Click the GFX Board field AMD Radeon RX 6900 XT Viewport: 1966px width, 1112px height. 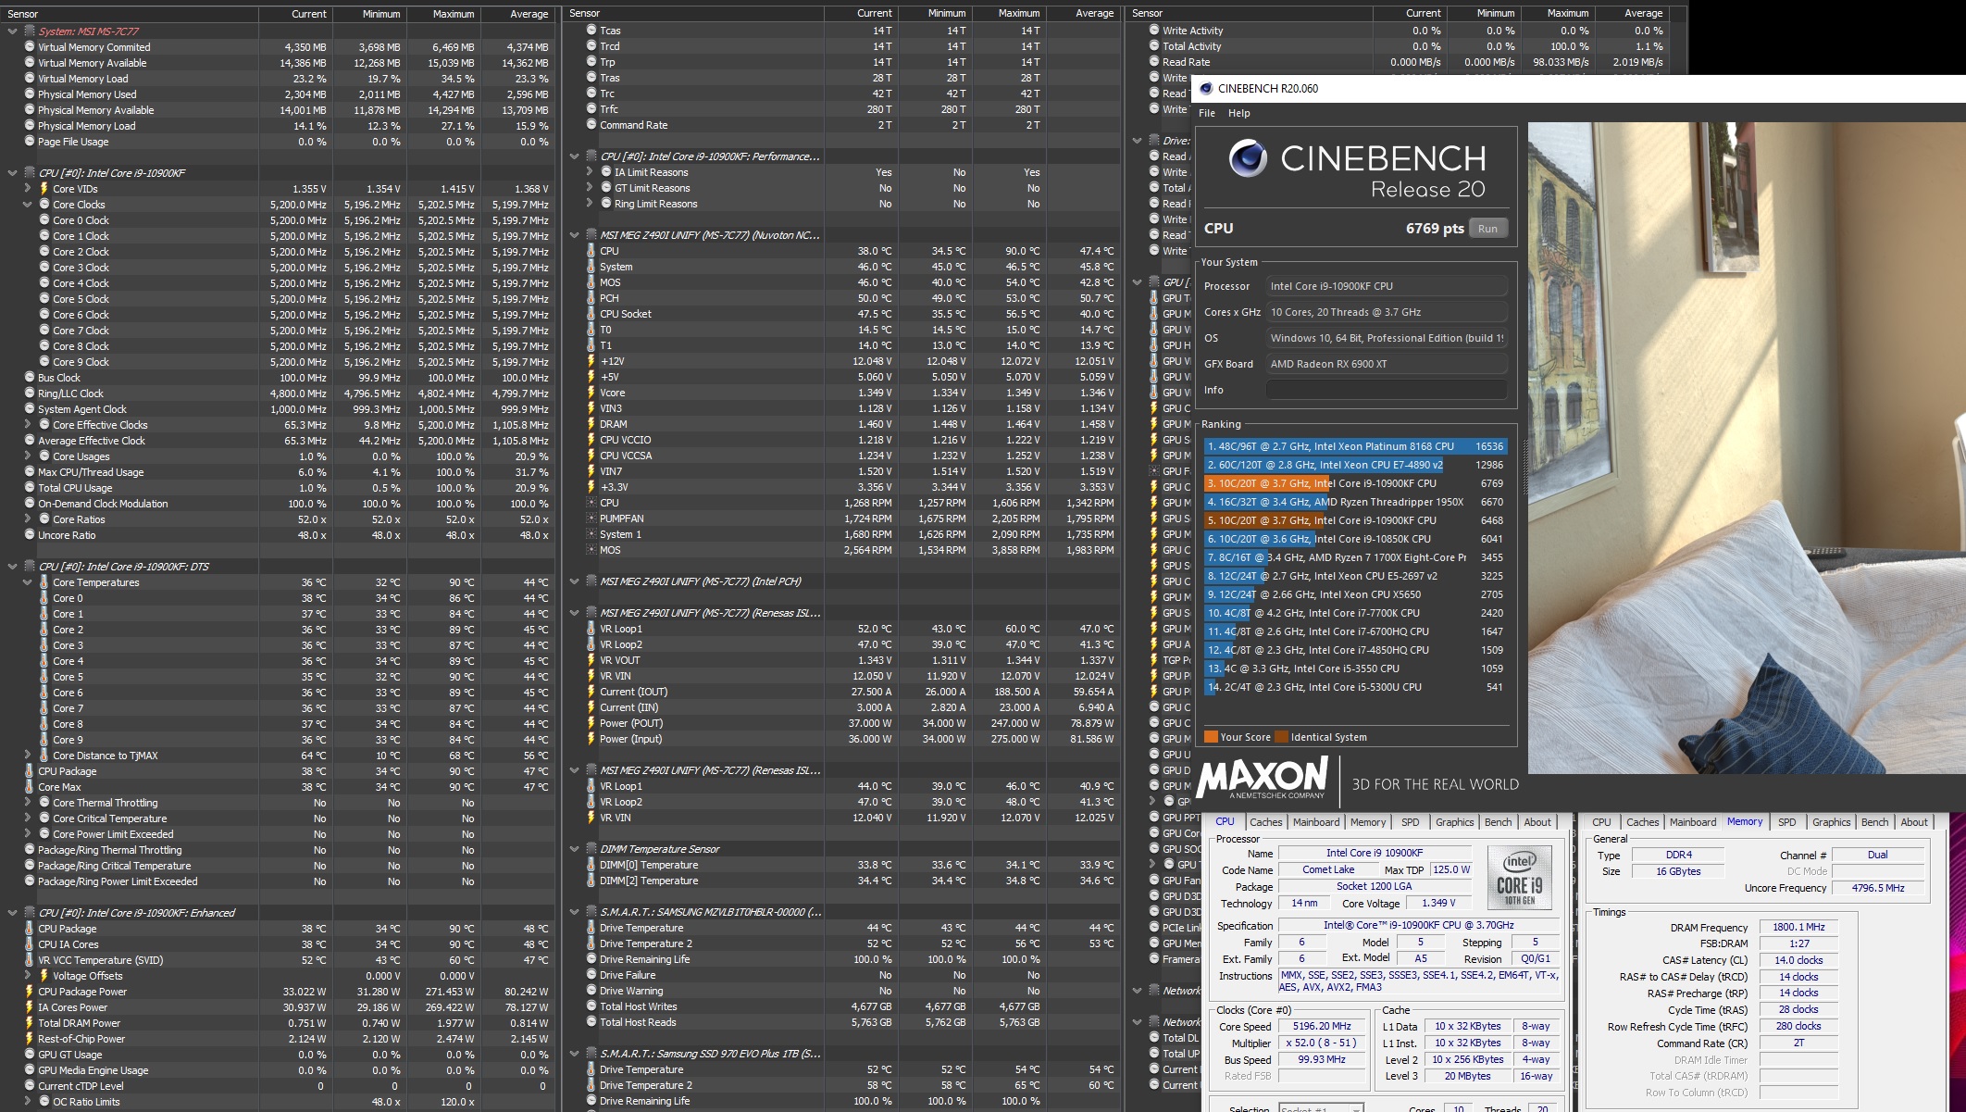point(1386,364)
